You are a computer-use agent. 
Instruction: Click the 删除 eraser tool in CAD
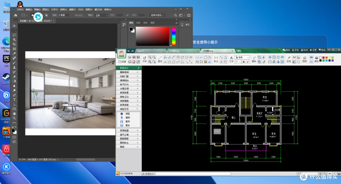click(254, 59)
